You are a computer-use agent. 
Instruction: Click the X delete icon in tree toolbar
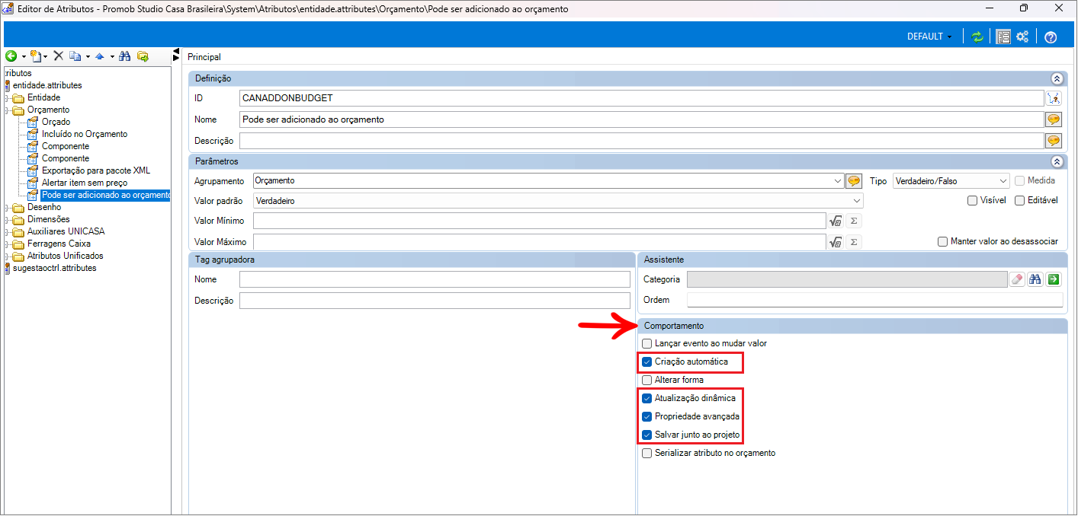[58, 56]
